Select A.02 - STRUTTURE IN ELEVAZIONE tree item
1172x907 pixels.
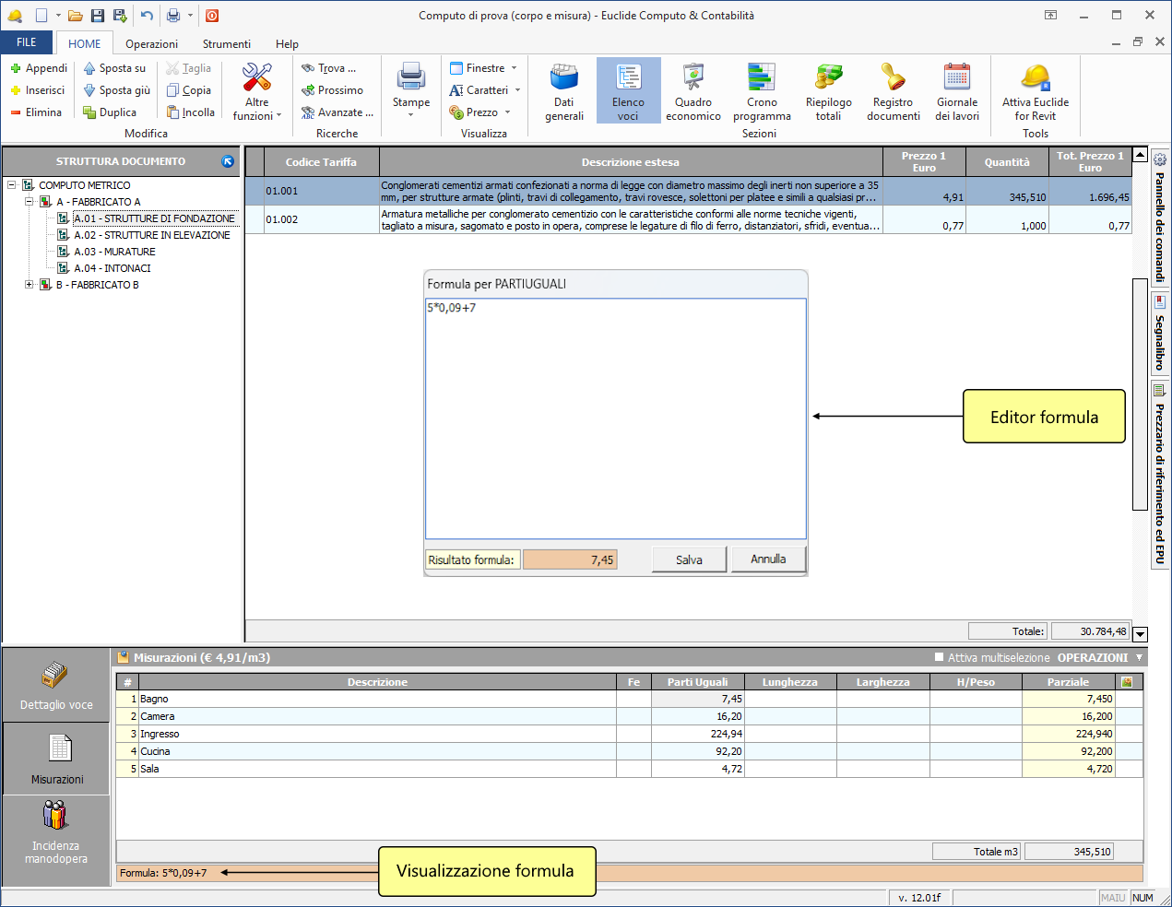(x=151, y=235)
